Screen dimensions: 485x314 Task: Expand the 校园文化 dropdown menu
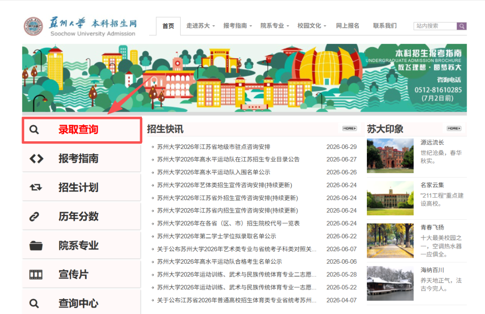tap(312, 26)
